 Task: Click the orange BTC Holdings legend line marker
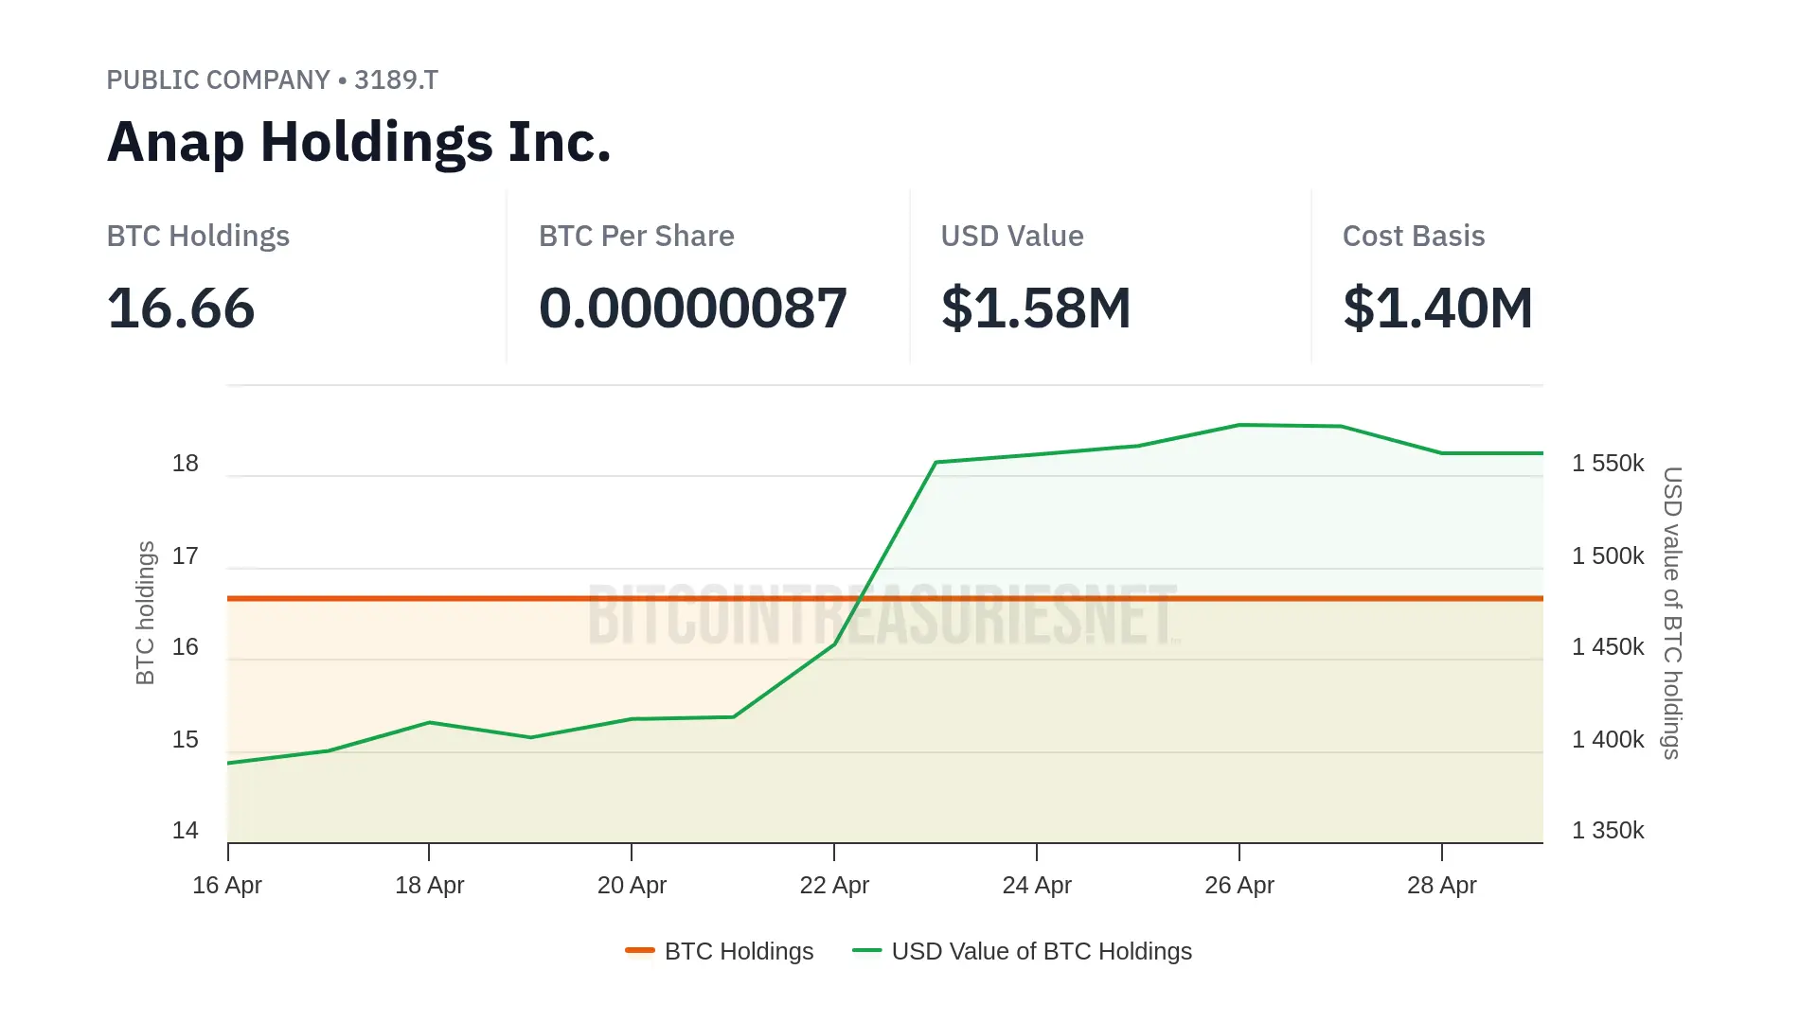[640, 950]
